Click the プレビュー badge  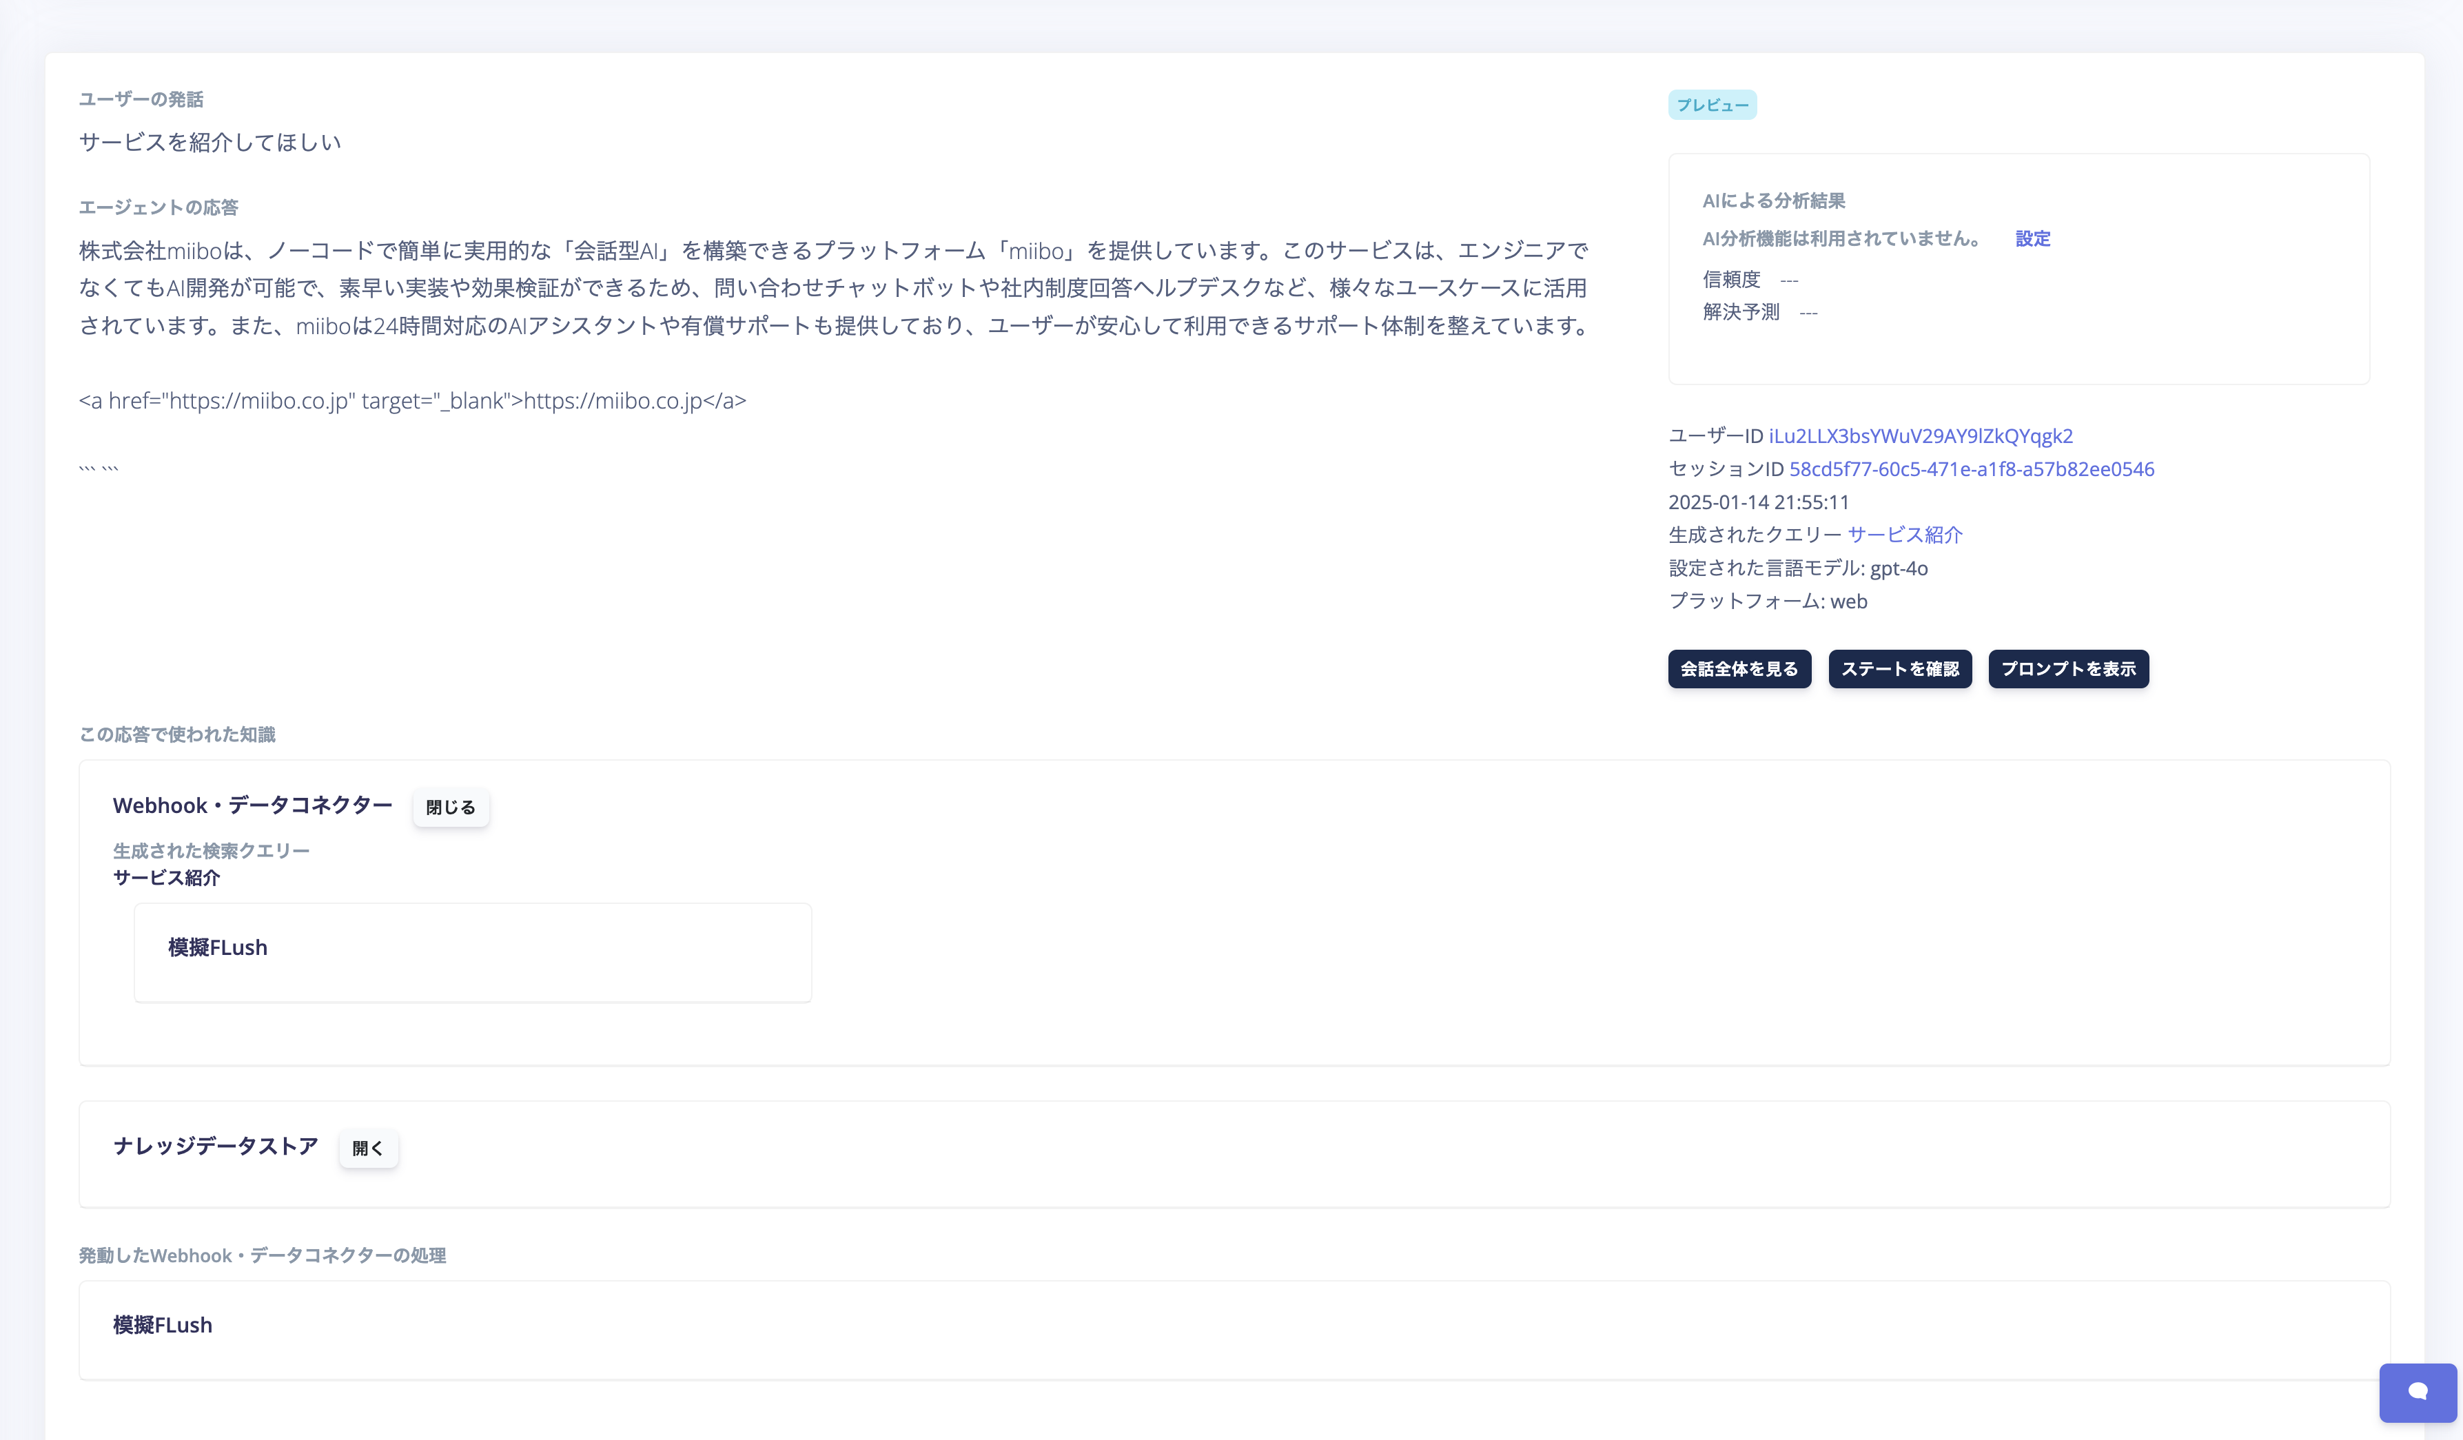pyautogui.click(x=1711, y=105)
